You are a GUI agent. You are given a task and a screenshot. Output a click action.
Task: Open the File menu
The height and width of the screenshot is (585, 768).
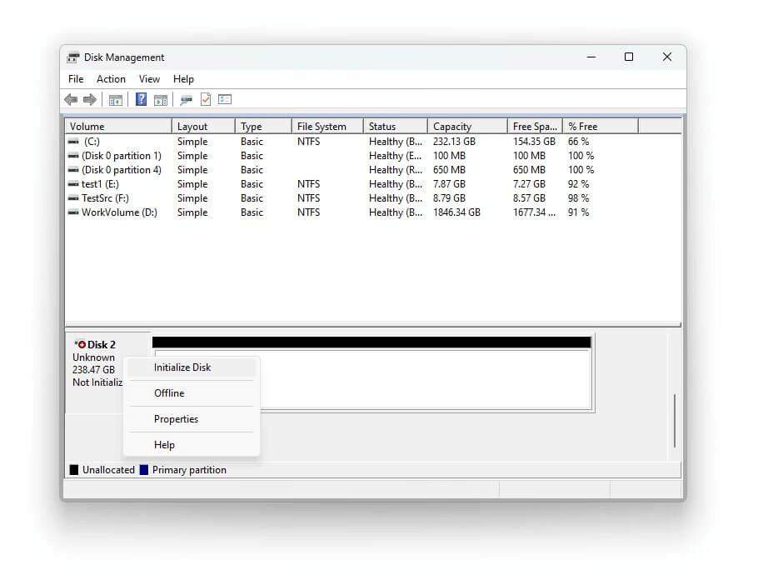[76, 79]
